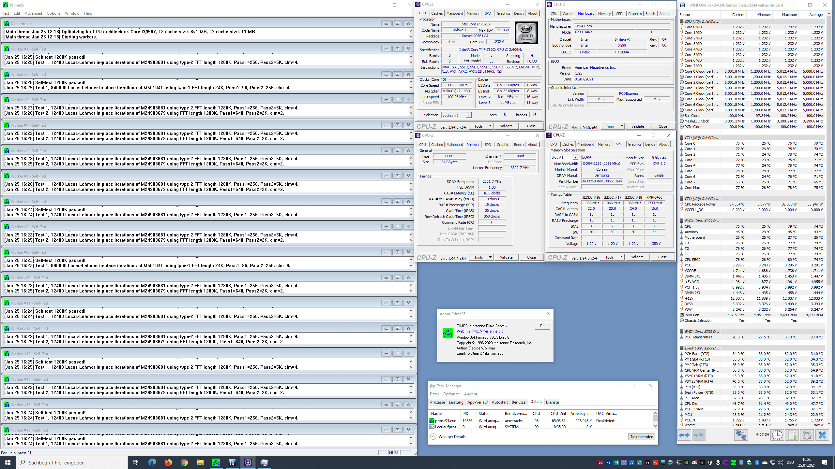
Task: Switch to Dienste tab in Task Manager
Action: [x=552, y=402]
